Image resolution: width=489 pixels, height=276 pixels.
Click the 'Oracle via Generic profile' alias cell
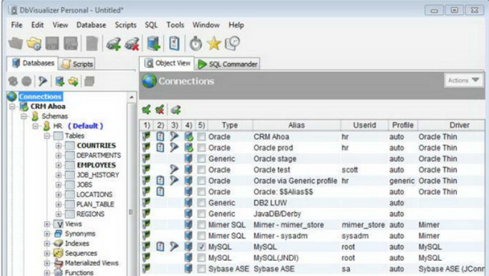tap(296, 181)
